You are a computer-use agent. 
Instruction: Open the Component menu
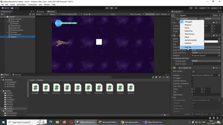click(x=32, y=5)
